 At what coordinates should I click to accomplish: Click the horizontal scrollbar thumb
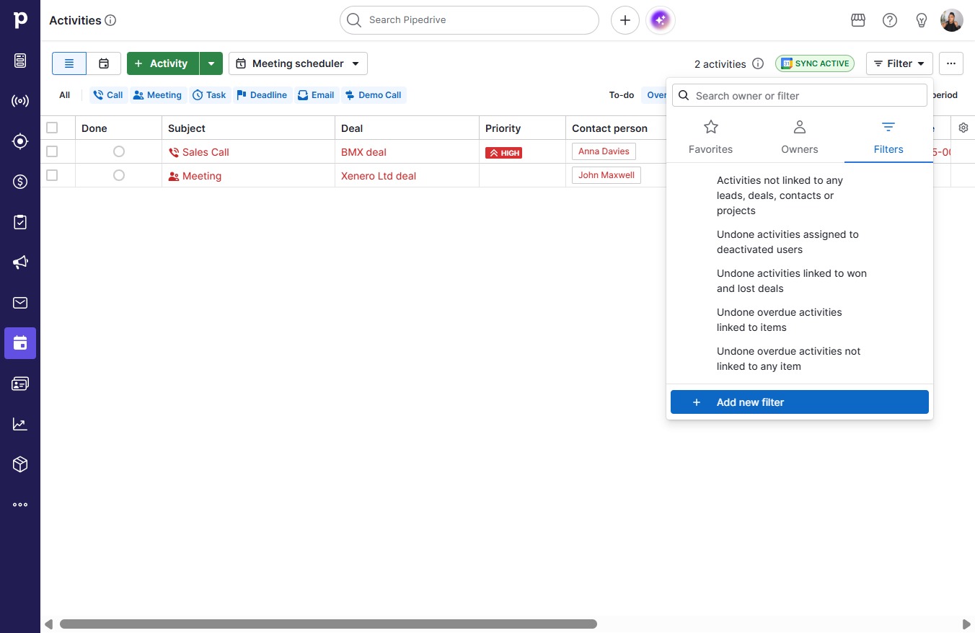(328, 624)
